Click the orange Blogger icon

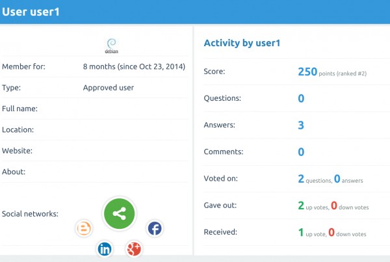83,228
